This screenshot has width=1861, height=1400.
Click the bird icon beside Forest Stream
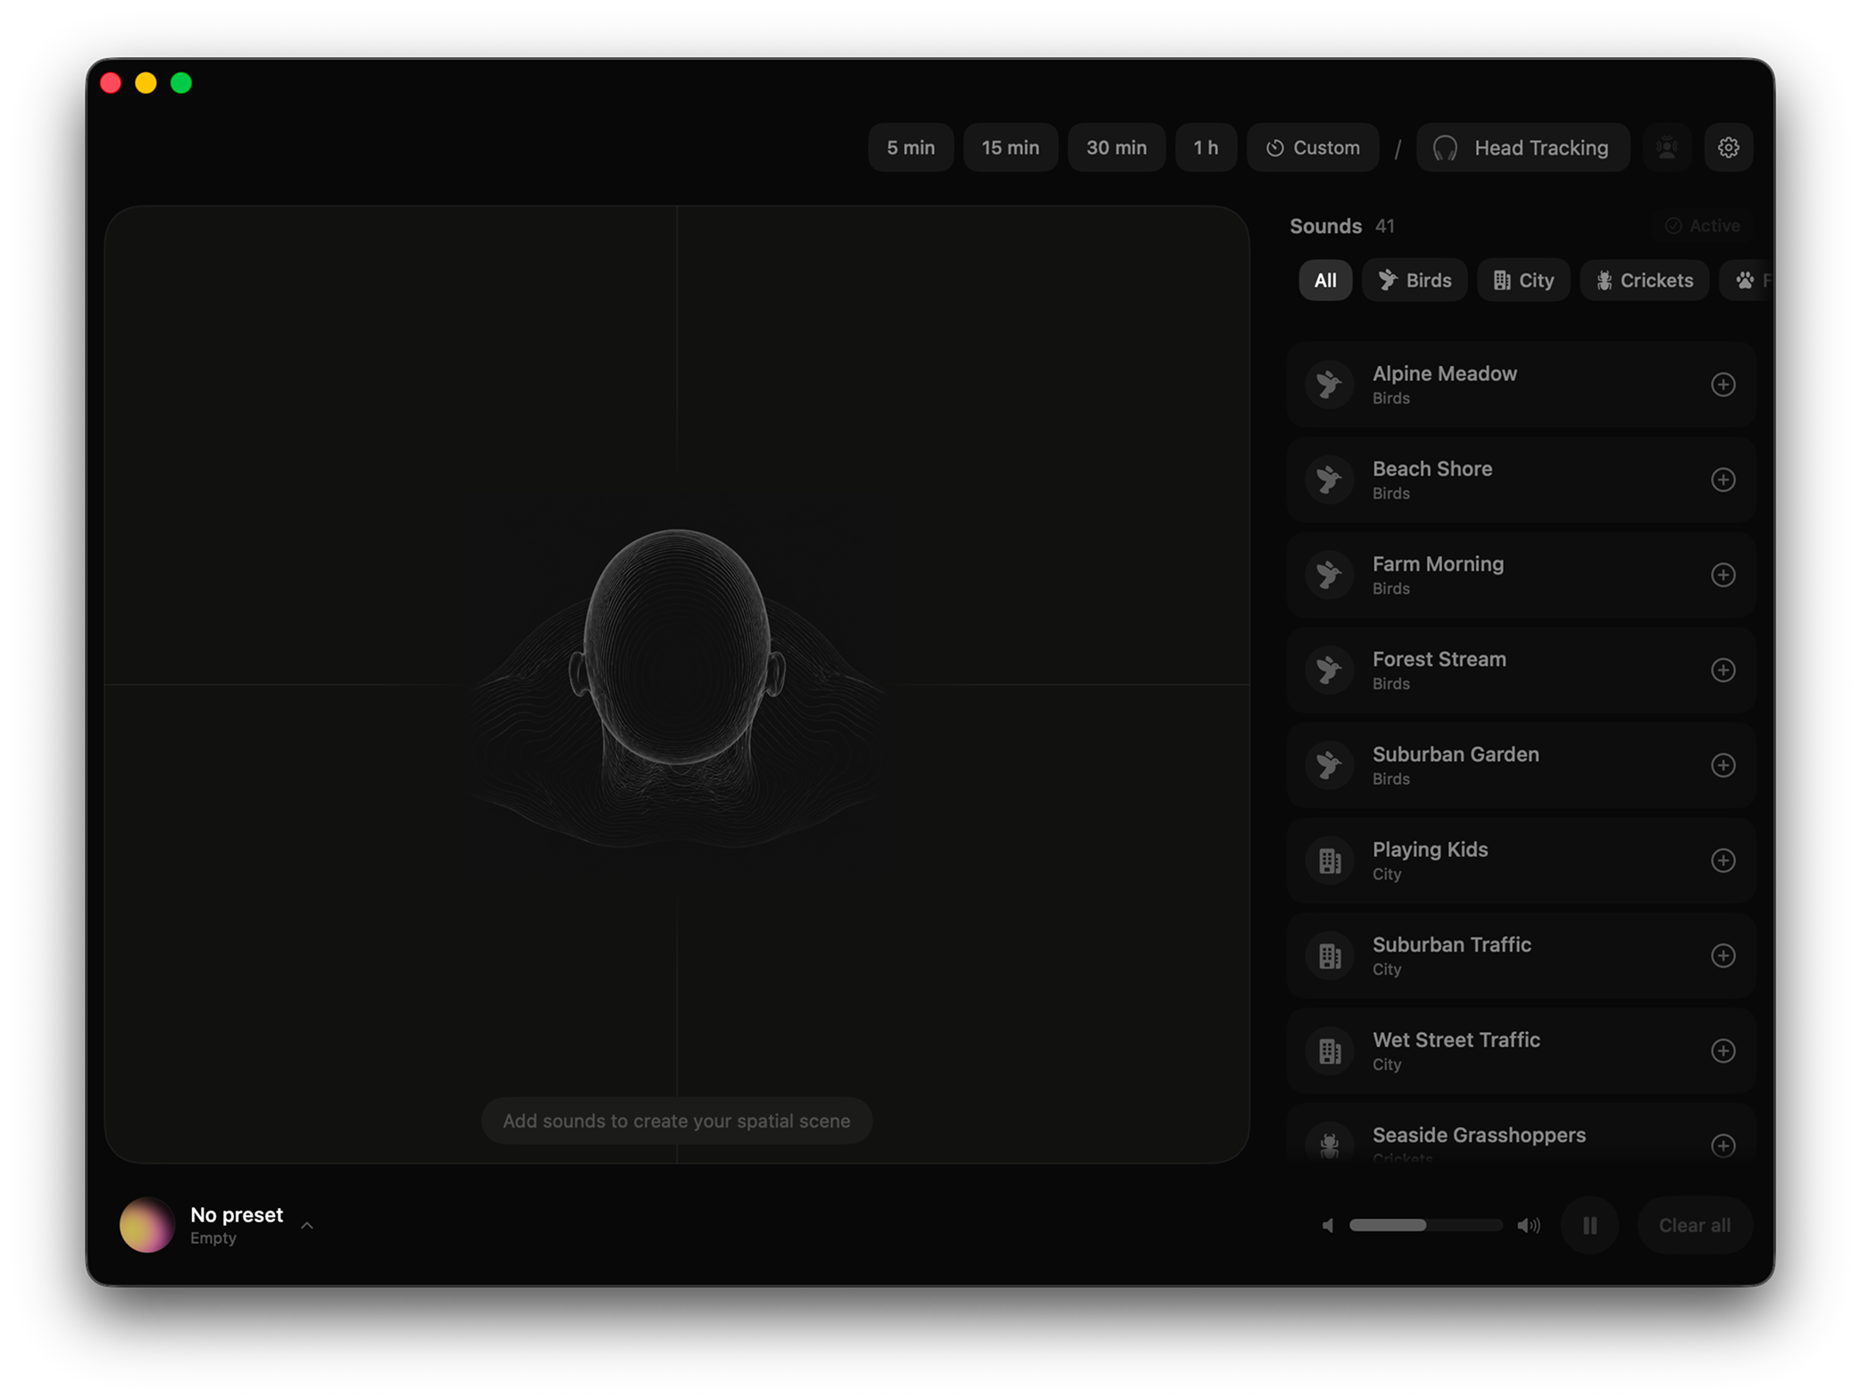1330,671
